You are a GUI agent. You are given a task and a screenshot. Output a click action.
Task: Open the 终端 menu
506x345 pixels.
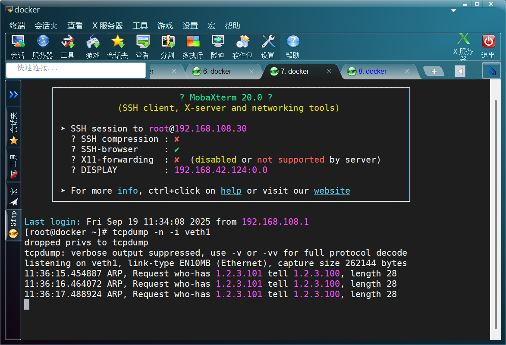click(x=17, y=25)
